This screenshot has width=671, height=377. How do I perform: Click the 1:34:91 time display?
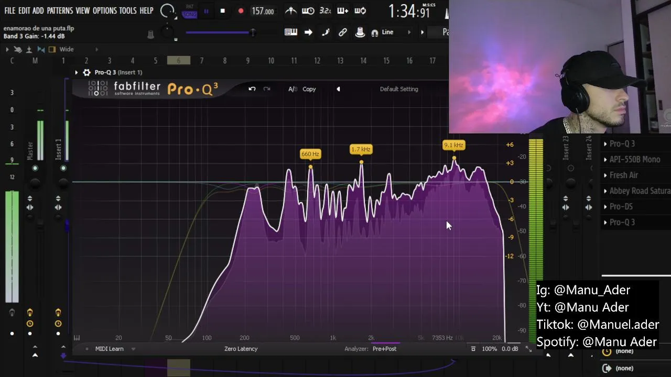point(409,12)
